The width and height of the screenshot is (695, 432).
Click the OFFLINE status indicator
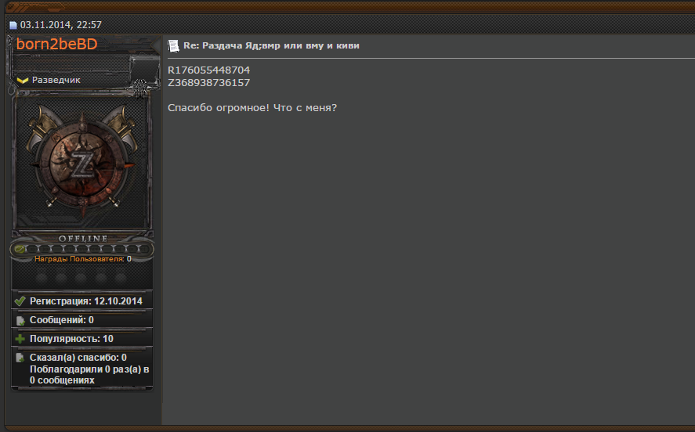pyautogui.click(x=83, y=239)
